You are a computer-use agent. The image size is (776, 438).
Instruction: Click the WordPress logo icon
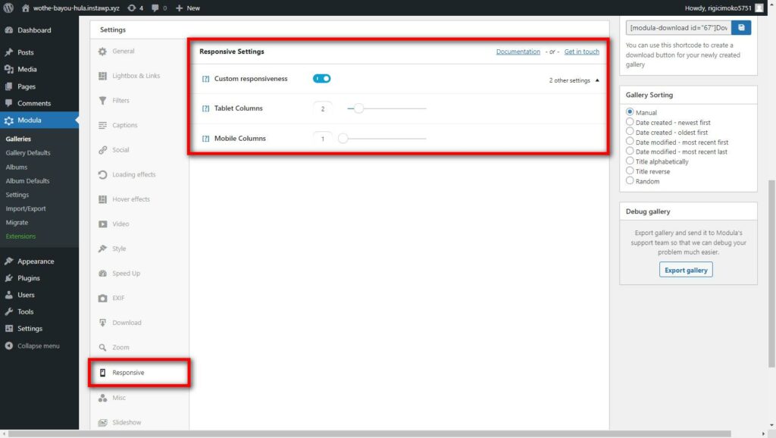coord(9,8)
